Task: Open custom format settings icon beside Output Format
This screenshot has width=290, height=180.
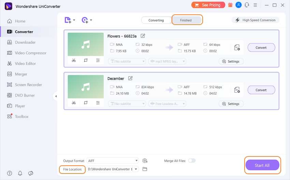Action: [x=145, y=161]
